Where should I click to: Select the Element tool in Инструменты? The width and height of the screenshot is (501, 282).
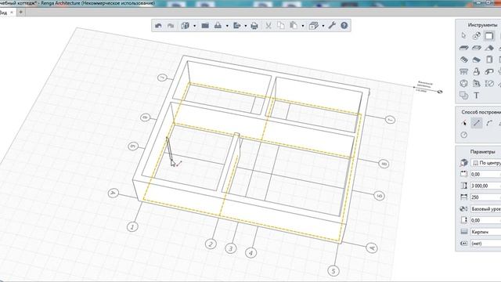pyautogui.click(x=489, y=71)
